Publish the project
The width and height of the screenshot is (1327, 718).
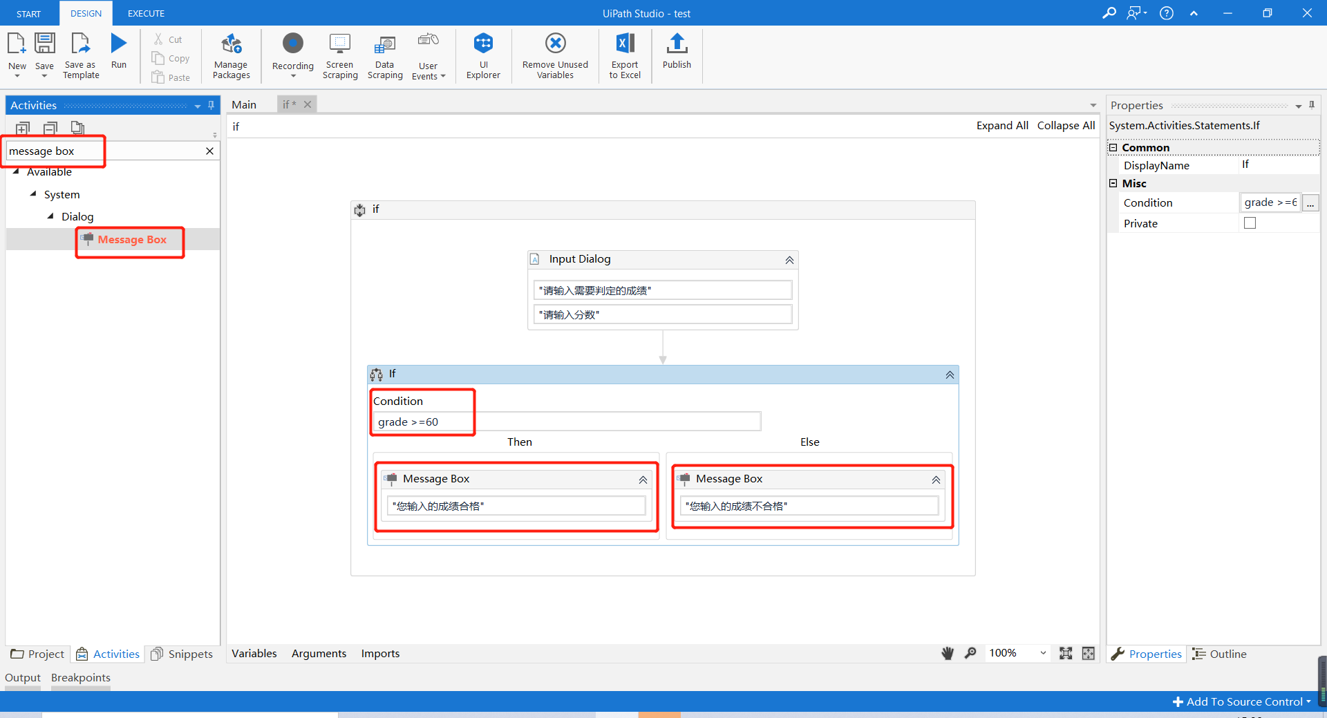pyautogui.click(x=677, y=55)
